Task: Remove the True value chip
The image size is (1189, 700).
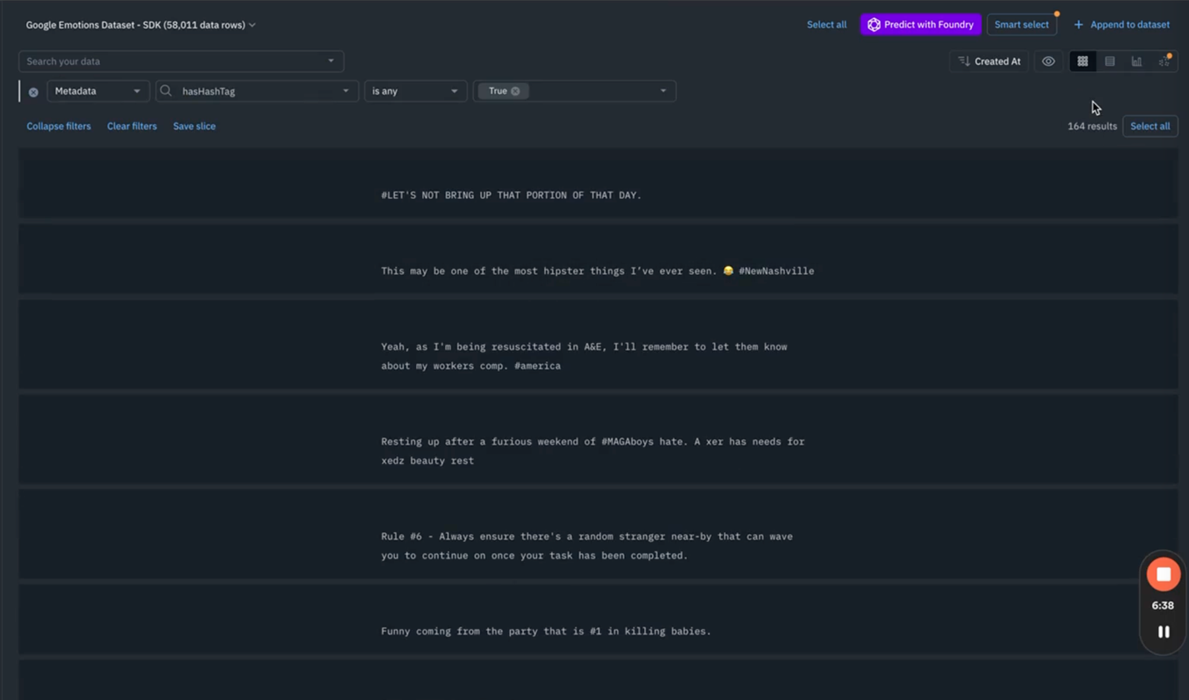Action: (515, 91)
